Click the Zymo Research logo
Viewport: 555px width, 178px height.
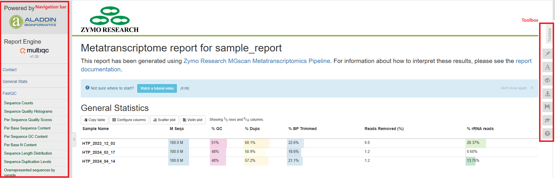(x=110, y=20)
